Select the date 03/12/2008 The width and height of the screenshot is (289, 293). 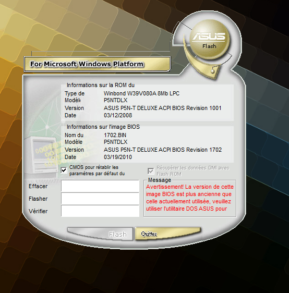click(x=118, y=115)
